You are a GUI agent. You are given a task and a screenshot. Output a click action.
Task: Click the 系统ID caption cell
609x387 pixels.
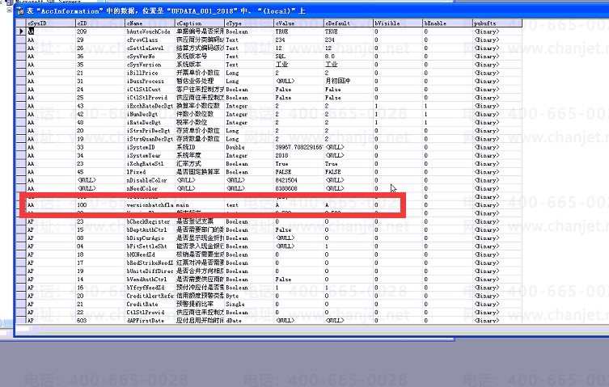pos(200,147)
